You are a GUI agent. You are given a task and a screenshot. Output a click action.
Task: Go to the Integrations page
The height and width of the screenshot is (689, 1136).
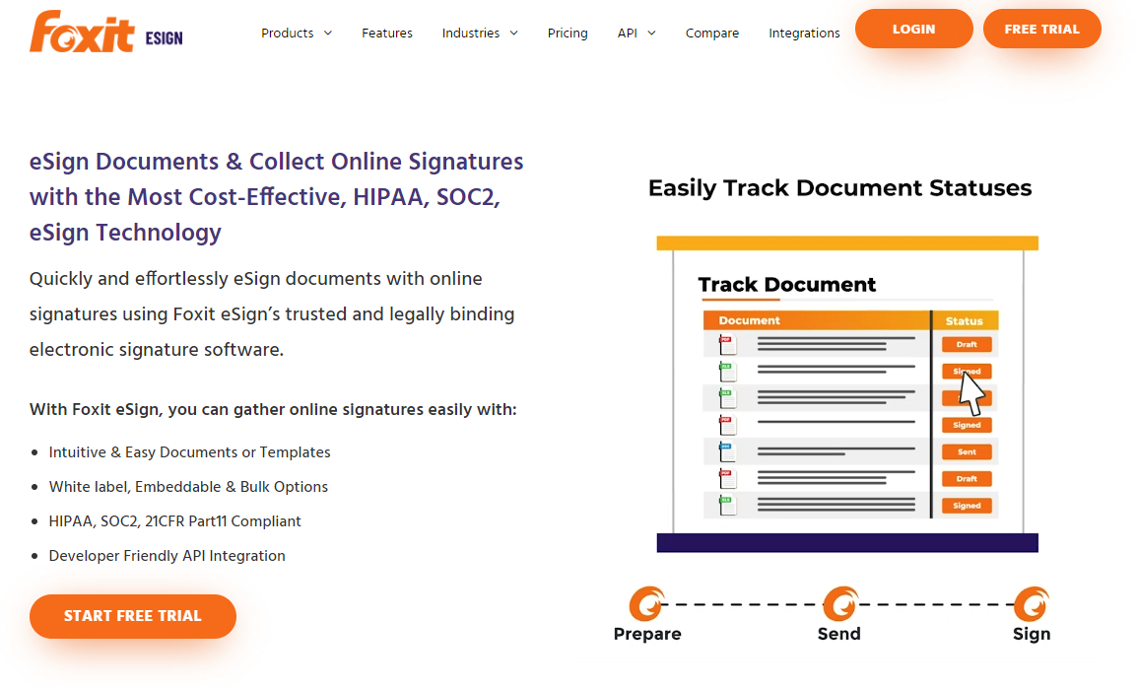tap(804, 34)
